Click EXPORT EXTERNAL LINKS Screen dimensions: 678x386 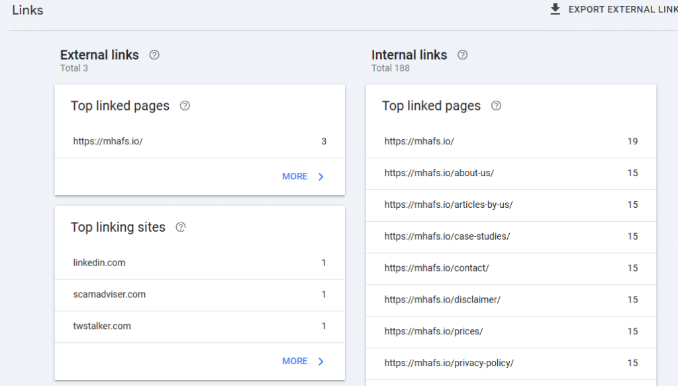tap(621, 9)
